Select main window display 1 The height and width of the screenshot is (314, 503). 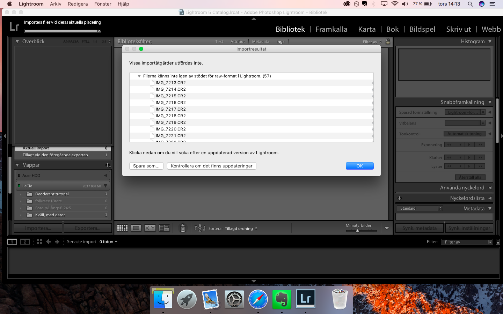(12, 241)
